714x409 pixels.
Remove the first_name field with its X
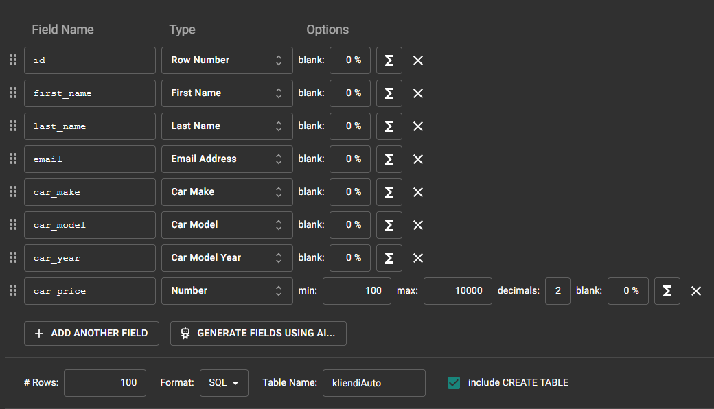[417, 93]
